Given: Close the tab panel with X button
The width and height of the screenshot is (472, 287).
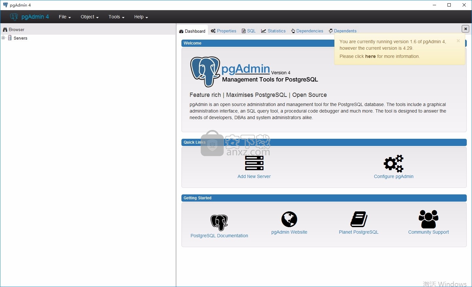Looking at the screenshot, I should click(465, 29).
